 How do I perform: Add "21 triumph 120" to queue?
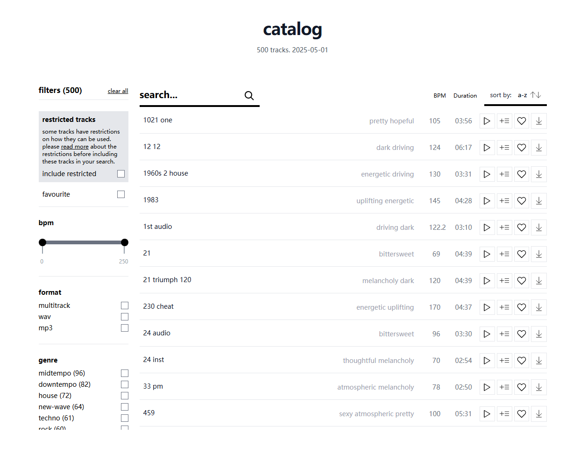tap(504, 281)
